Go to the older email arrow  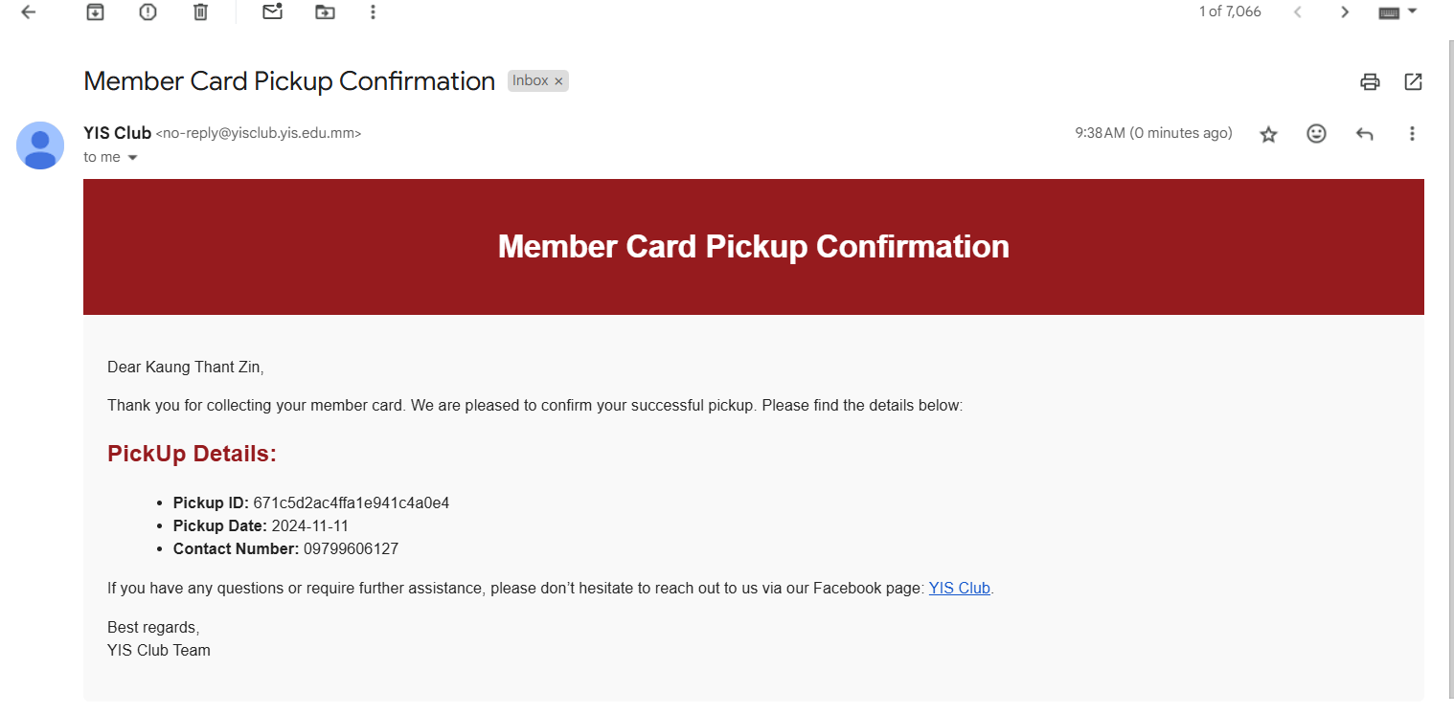coord(1345,12)
